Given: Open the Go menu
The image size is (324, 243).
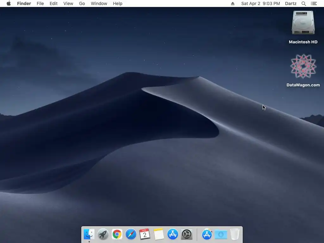Looking at the screenshot, I should pos(82,3).
